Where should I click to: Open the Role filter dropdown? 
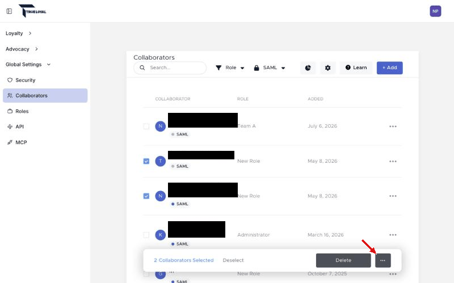230,67
